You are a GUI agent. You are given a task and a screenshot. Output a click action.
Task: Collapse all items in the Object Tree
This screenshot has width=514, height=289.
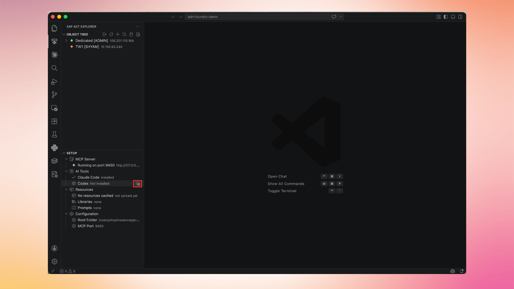click(x=138, y=34)
